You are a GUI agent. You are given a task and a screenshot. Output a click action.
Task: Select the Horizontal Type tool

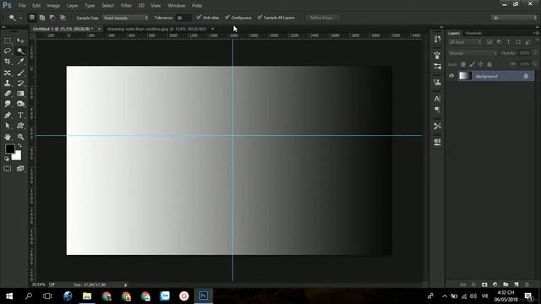pos(20,115)
